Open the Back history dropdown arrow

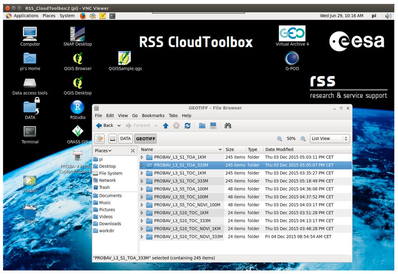point(119,125)
